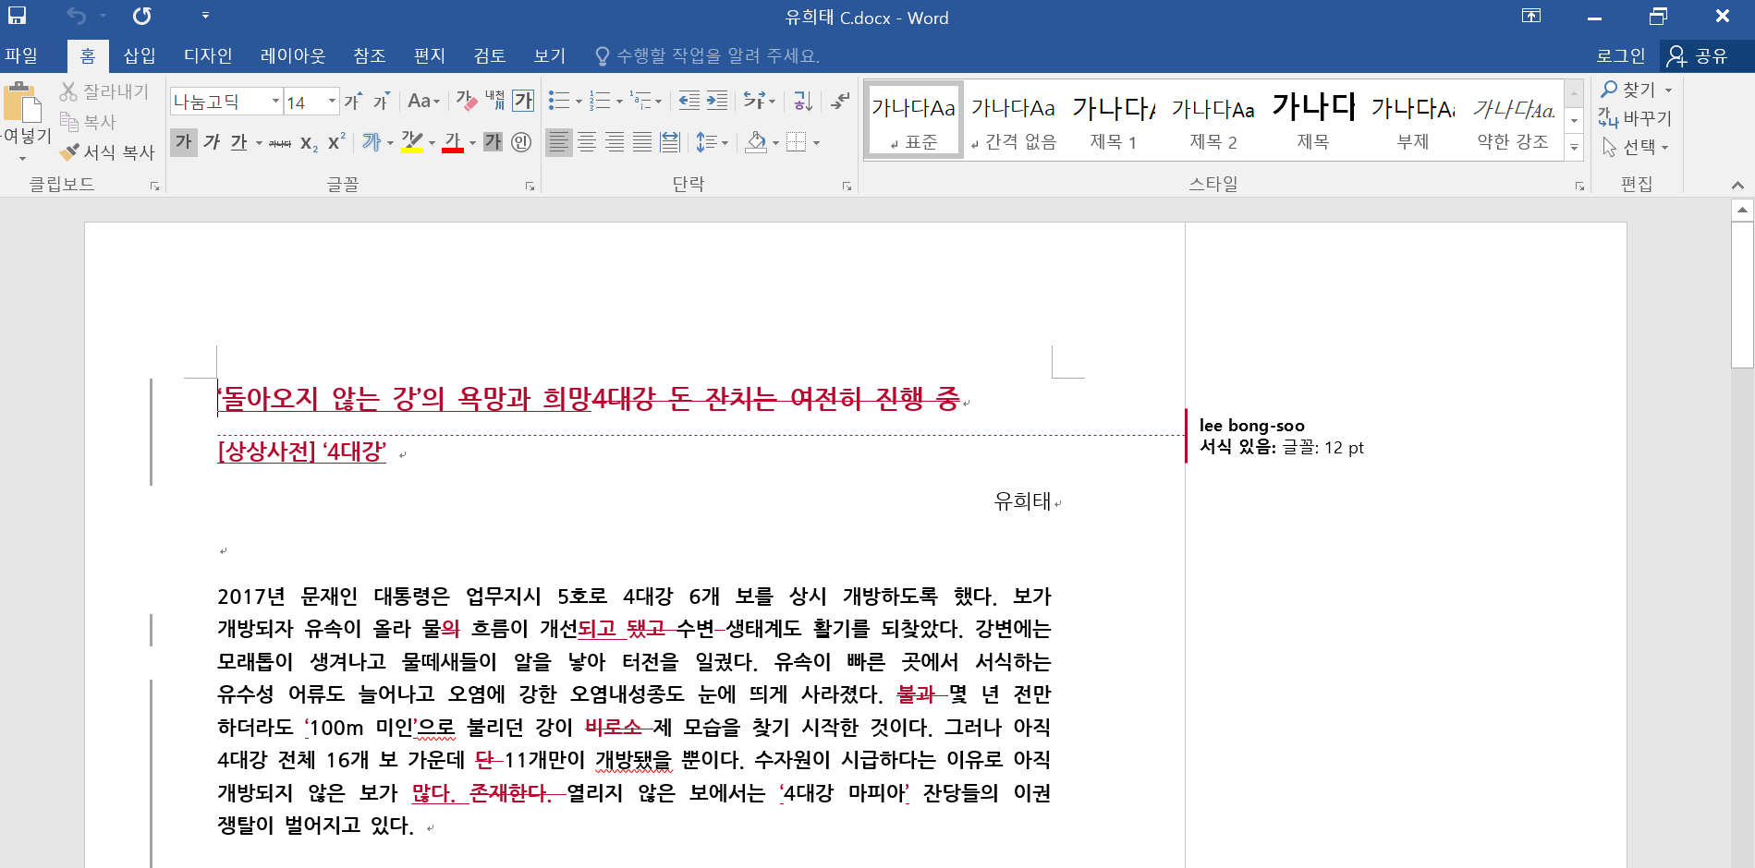The height and width of the screenshot is (868, 1755).
Task: Open Quick Access Toolbar customization dropdown
Action: (x=205, y=16)
